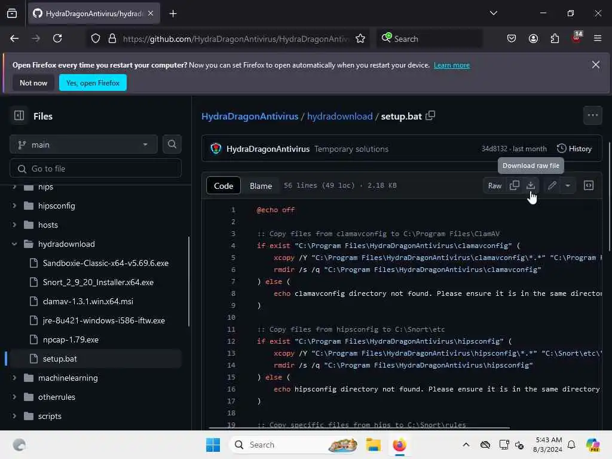
Task: Open Snort_2_9_20_Installer.x64.exe file
Action: [99, 282]
